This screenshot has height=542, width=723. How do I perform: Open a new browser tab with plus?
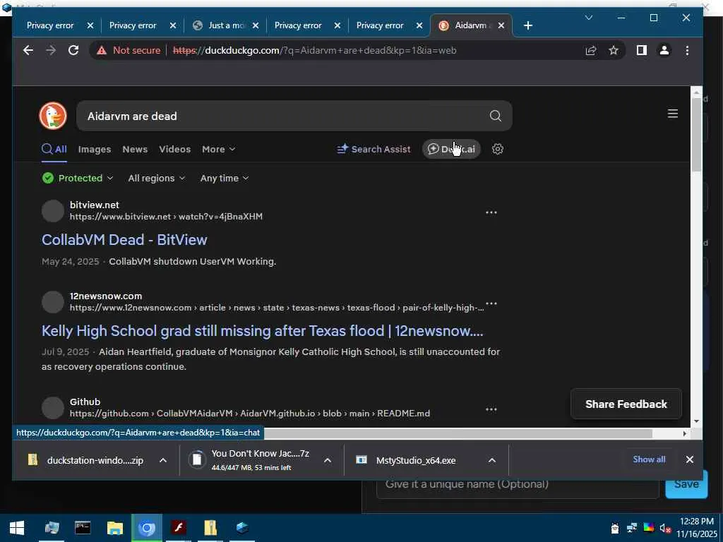(528, 25)
